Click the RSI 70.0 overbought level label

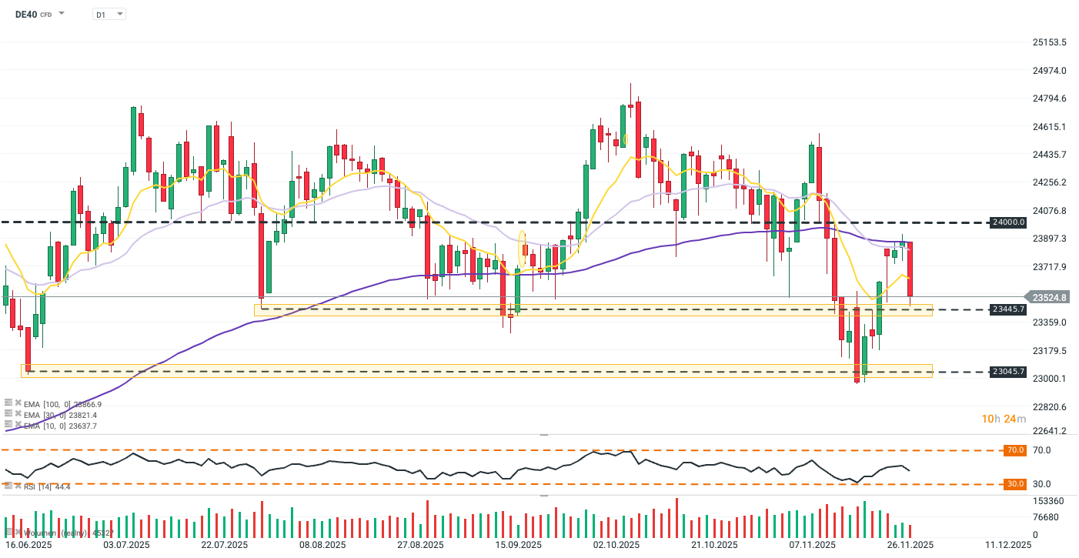coord(1016,450)
